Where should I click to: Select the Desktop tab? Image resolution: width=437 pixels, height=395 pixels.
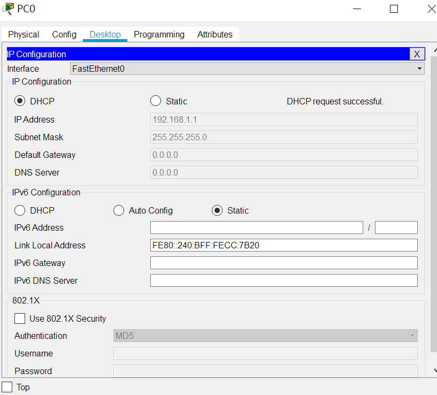105,34
